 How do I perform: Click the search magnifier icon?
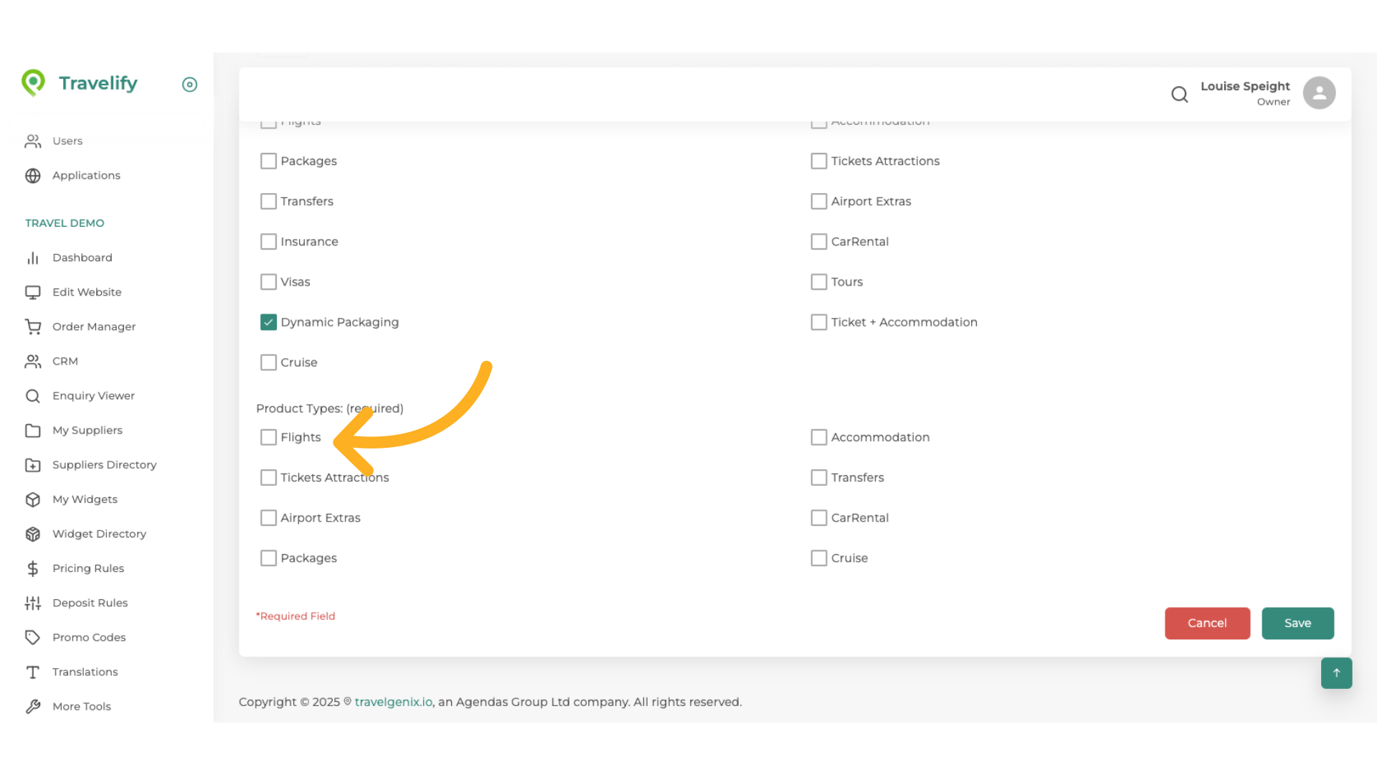pos(1179,94)
